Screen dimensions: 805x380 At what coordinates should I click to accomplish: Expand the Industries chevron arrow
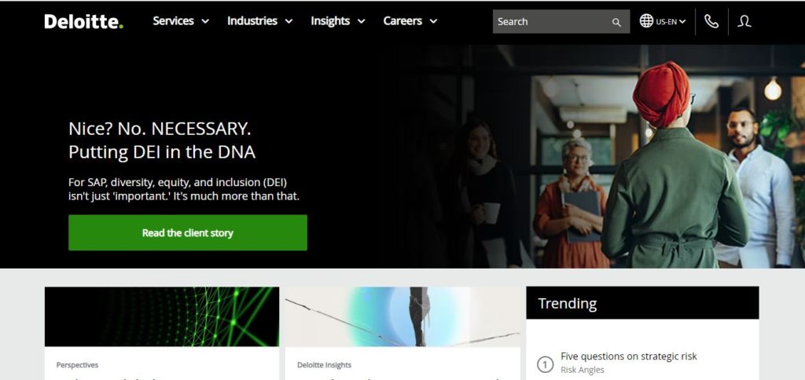289,21
